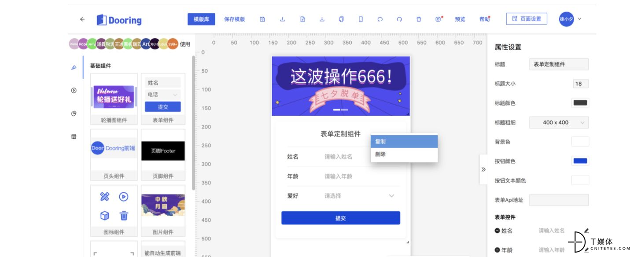This screenshot has width=634, height=257.
Task: Click the 表单Api地址 input field
Action: [559, 200]
